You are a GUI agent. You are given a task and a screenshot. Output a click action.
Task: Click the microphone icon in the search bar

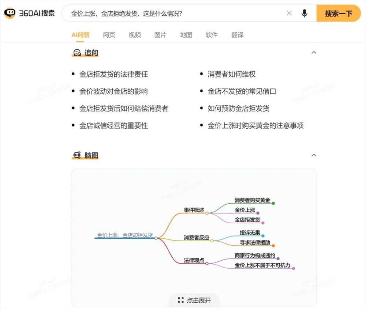point(305,13)
